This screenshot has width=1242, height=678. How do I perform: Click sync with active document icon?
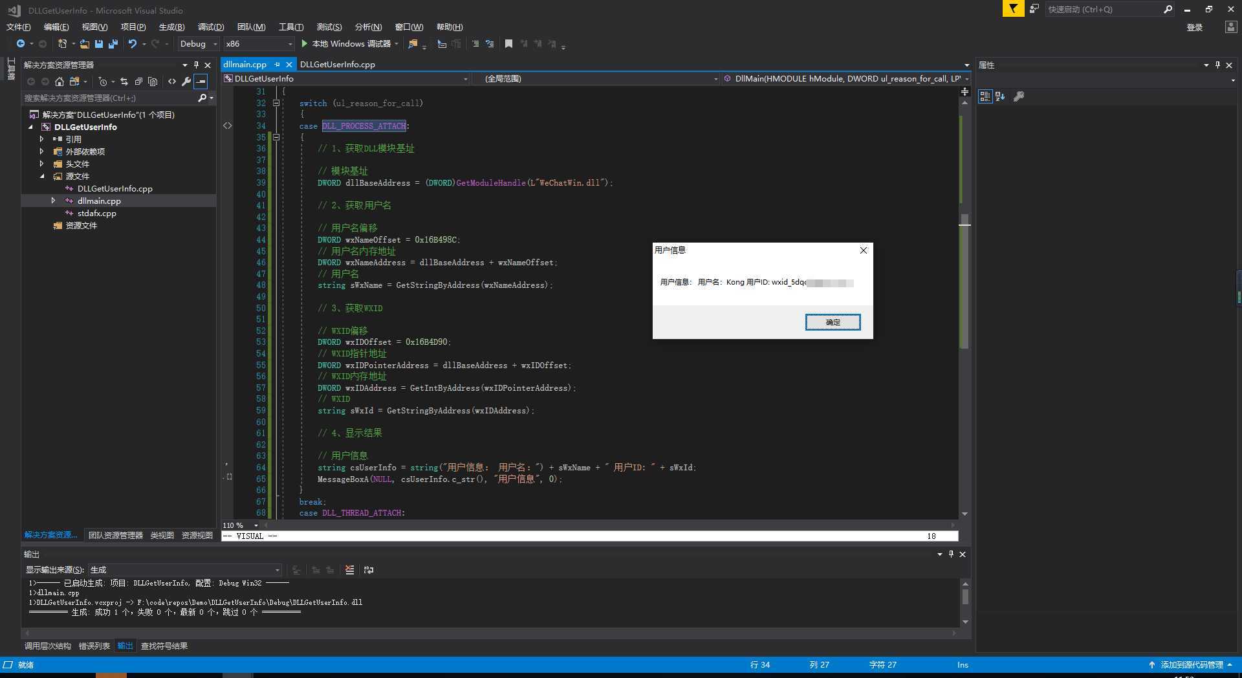coord(124,81)
